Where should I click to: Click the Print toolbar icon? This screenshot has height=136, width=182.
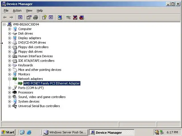tap(36, 18)
